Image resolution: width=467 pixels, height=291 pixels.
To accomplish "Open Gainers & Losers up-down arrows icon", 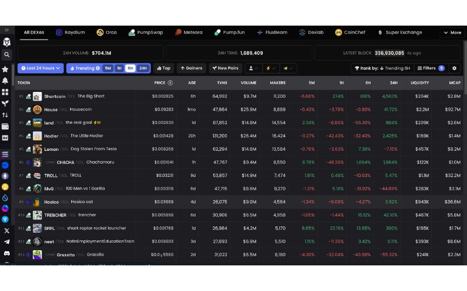I will (5, 115).
